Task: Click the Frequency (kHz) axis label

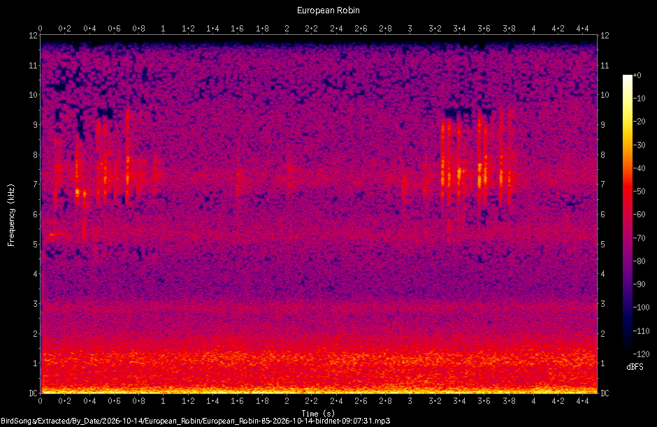Action: [x=11, y=215]
